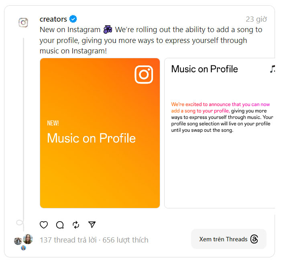Screen dimensions: 281x263
Task: Click the Instagram logo on the orange card
Action: click(x=144, y=75)
